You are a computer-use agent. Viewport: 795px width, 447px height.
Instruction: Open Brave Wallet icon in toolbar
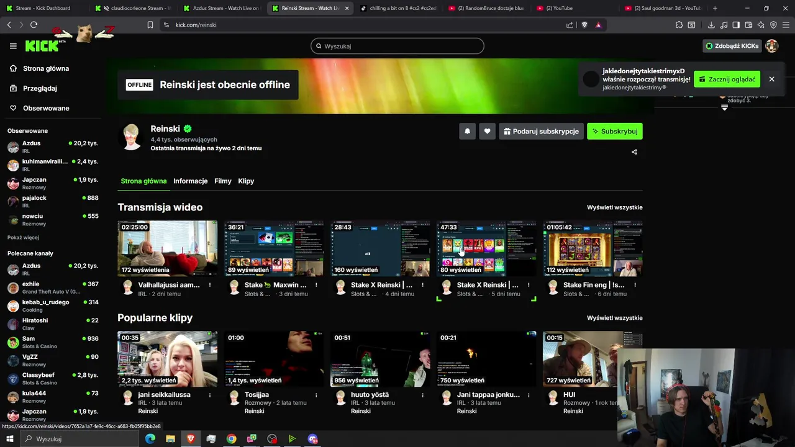(748, 25)
